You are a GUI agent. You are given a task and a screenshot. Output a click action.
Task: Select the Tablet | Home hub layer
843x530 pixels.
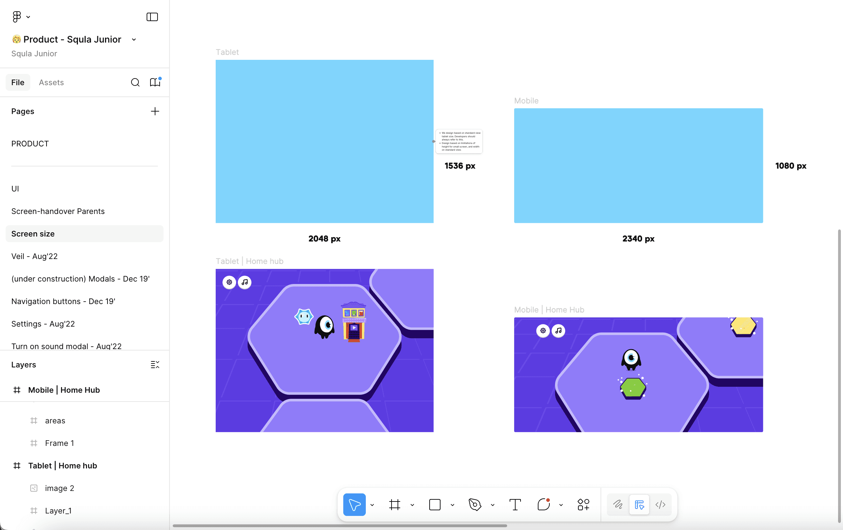click(x=63, y=466)
